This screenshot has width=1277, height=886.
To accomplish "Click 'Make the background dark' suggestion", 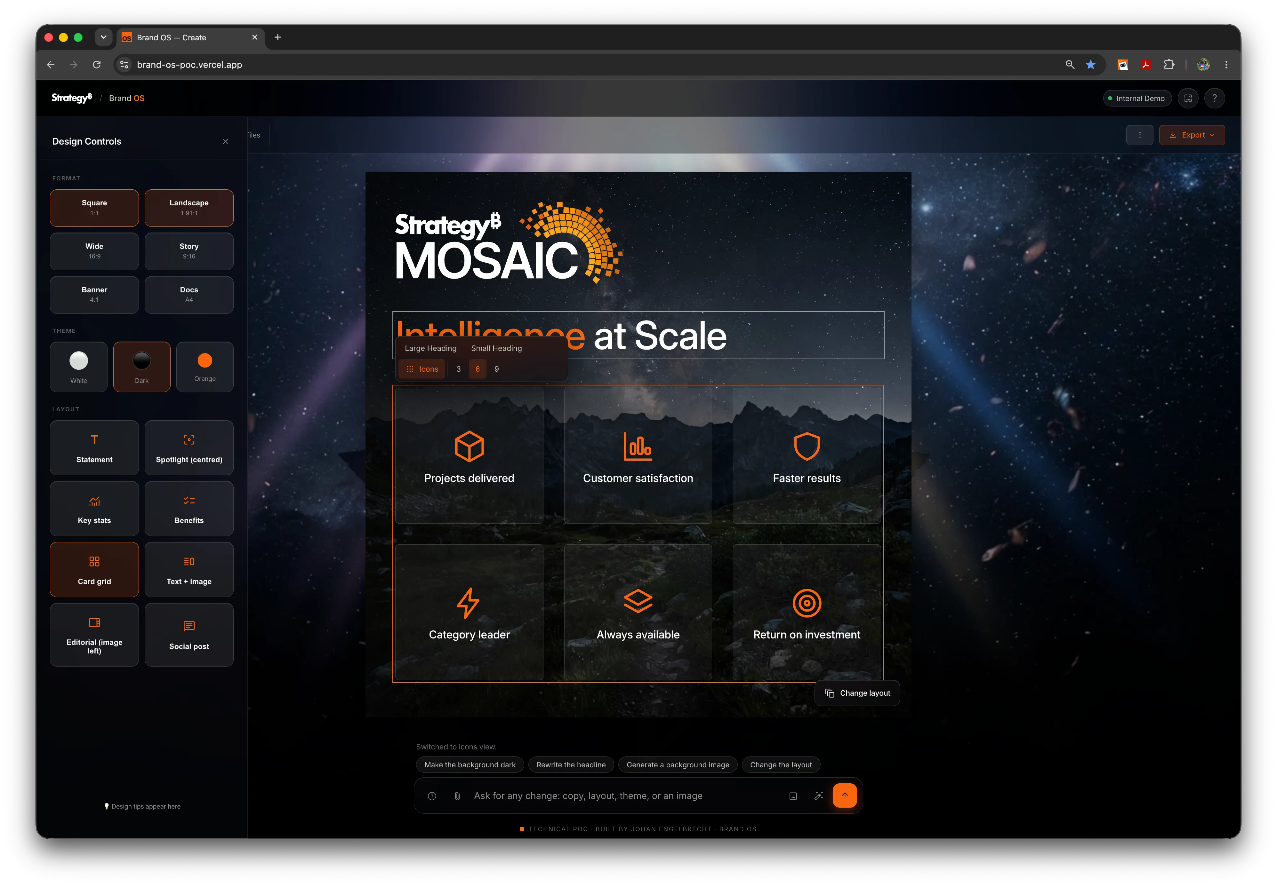I will click(x=470, y=765).
